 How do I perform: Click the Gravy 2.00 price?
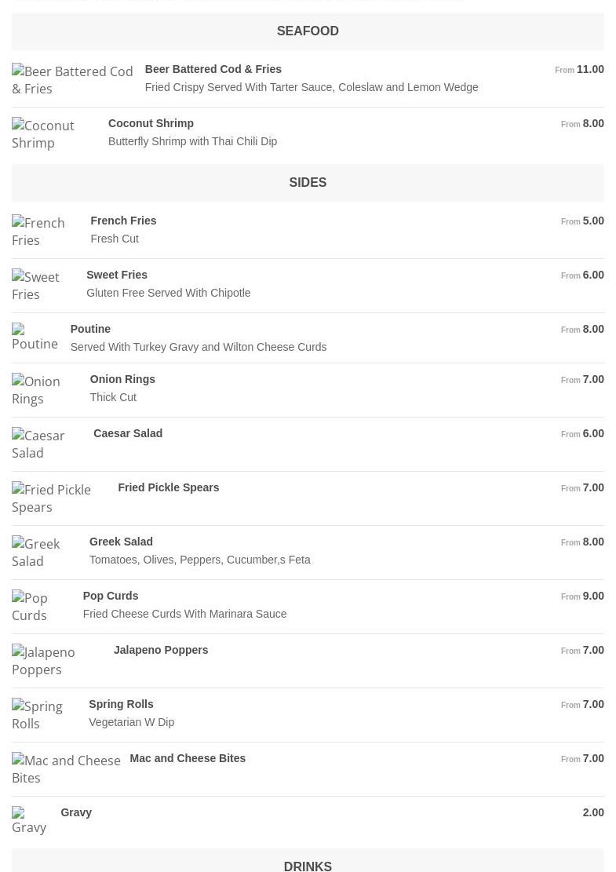click(592, 812)
